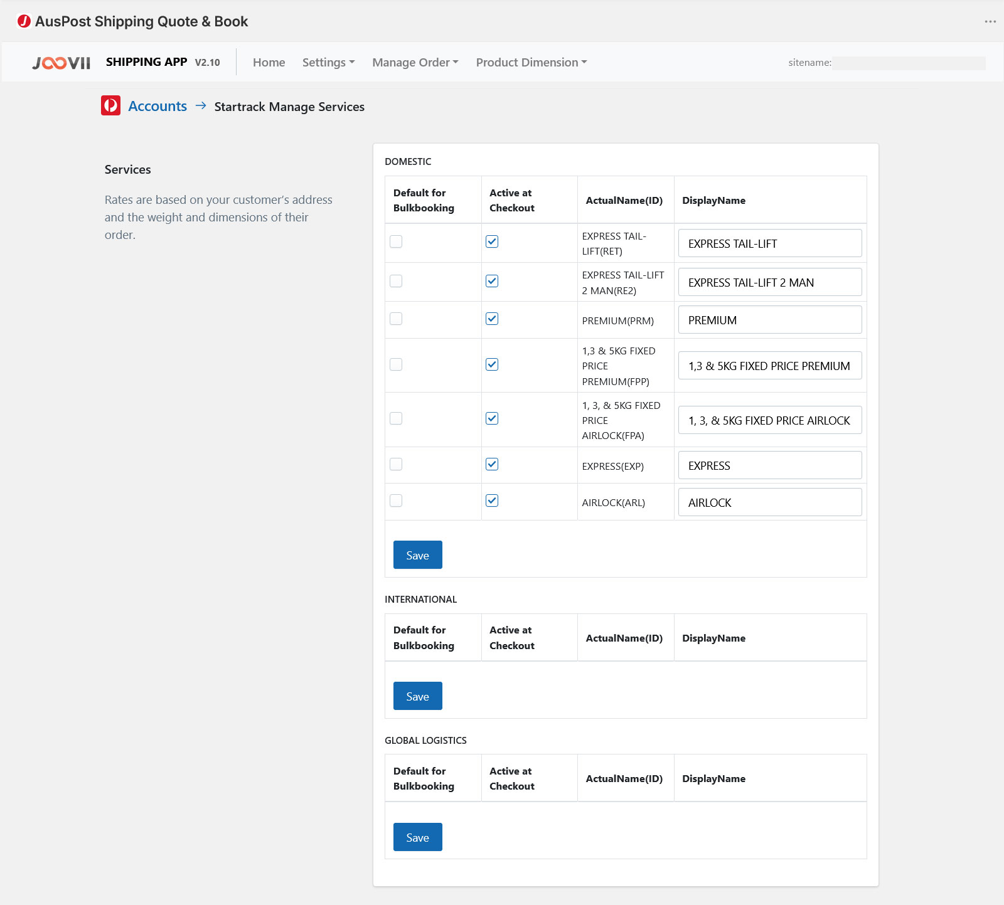This screenshot has width=1004, height=905.
Task: Save the Domestic services settings
Action: click(417, 555)
